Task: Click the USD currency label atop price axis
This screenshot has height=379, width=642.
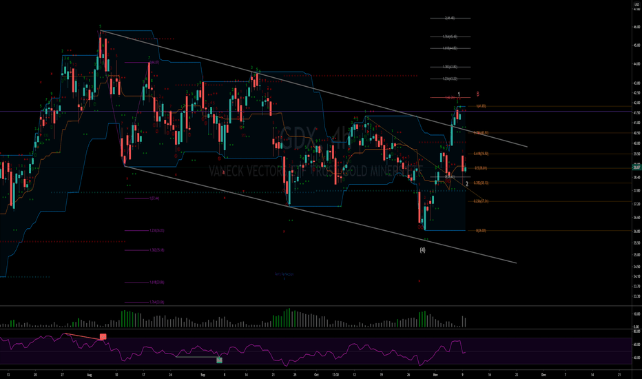Action: [636, 4]
